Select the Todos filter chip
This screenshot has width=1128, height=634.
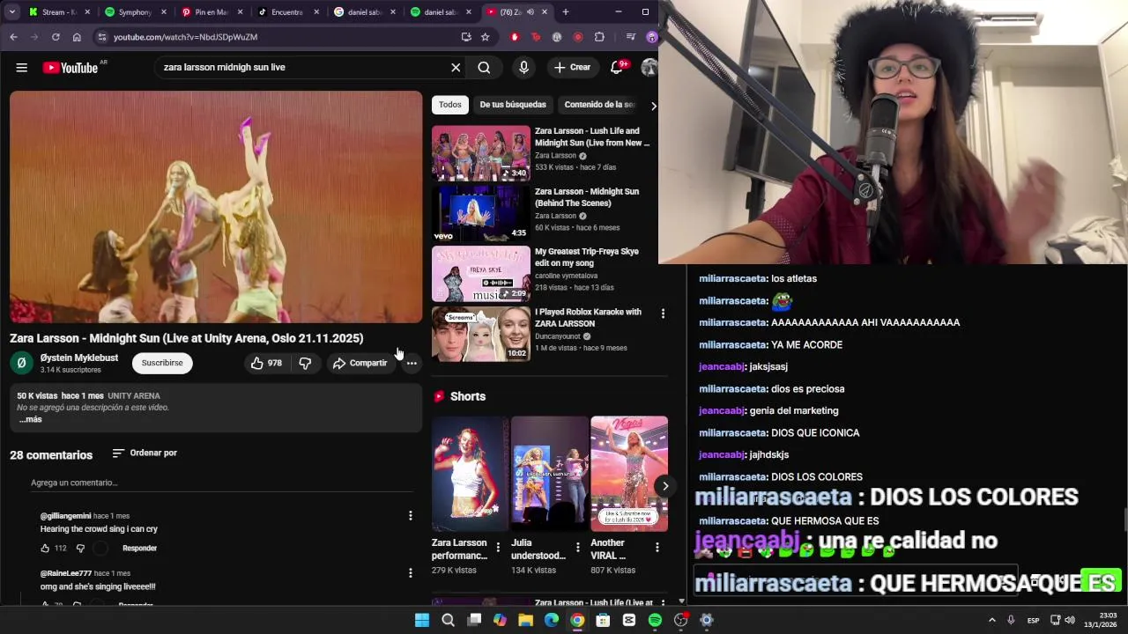(450, 105)
